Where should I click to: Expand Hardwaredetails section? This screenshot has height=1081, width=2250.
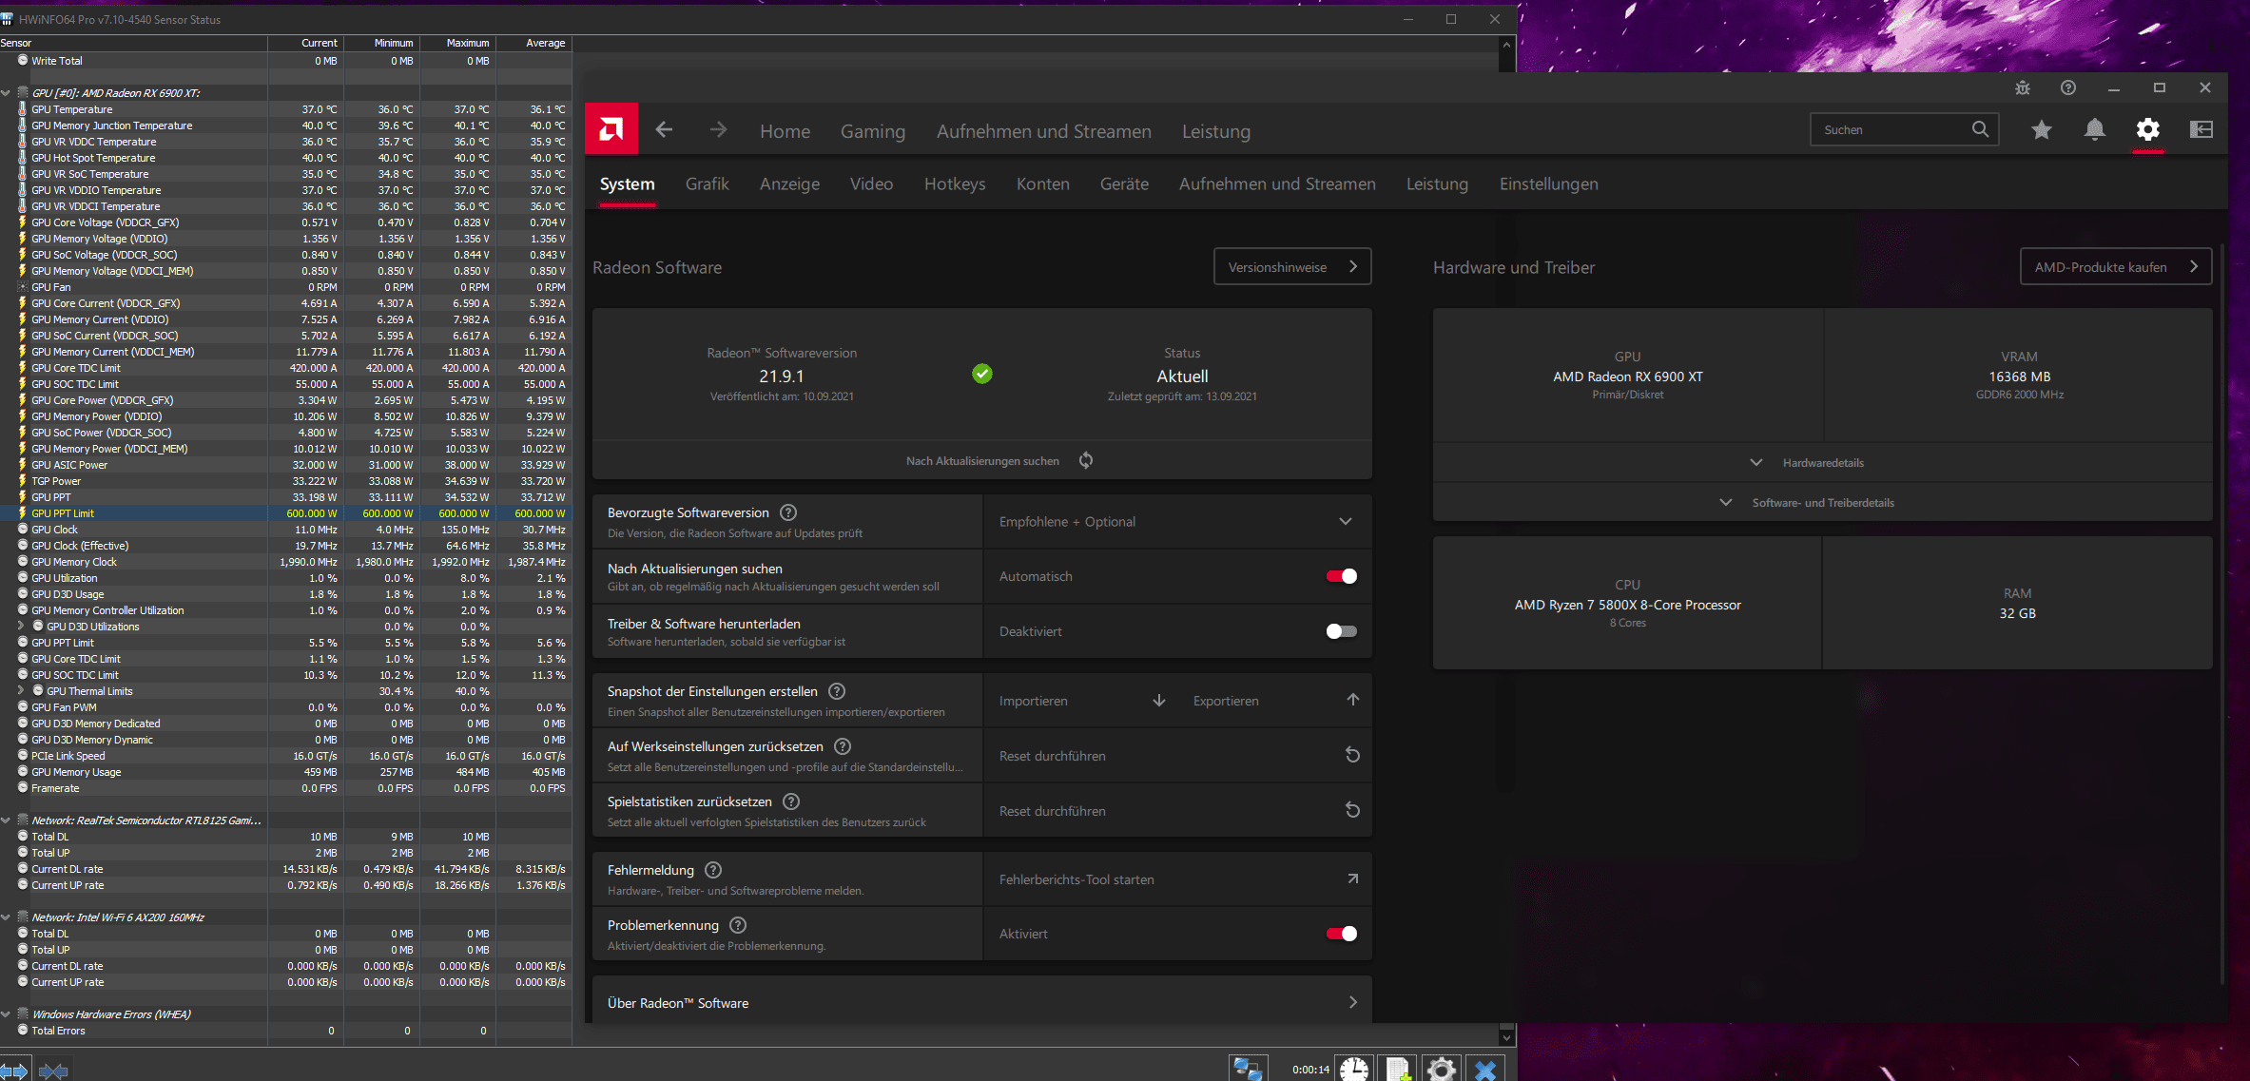[x=1821, y=463]
